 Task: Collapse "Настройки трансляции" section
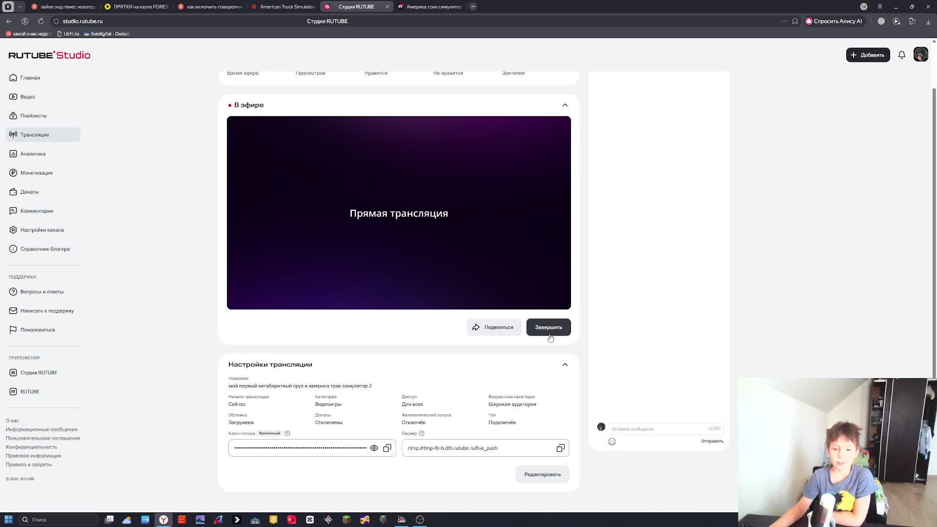pos(565,365)
